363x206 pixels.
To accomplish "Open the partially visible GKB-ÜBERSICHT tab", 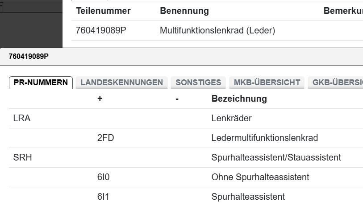I will pyautogui.click(x=337, y=82).
